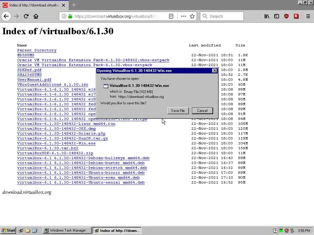The height and width of the screenshot is (235, 314).
Task: Download VirtualBox-6.1.30-148432-Linux_amd64.run
Action: coord(66,124)
